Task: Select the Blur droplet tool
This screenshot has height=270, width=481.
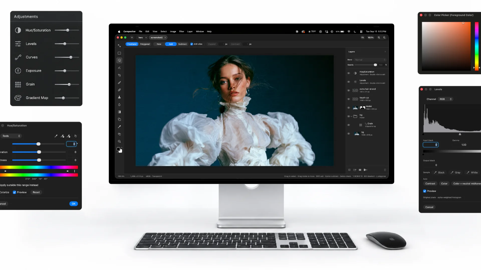Action: (119, 104)
